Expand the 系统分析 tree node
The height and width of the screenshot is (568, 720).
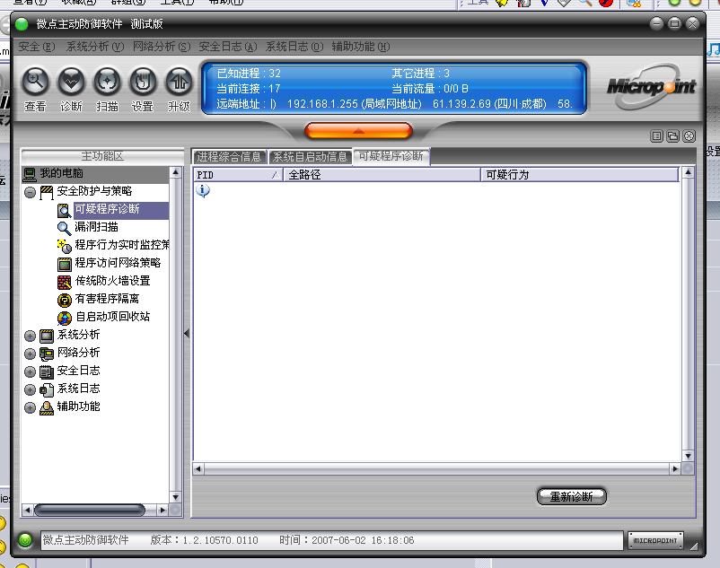click(30, 336)
